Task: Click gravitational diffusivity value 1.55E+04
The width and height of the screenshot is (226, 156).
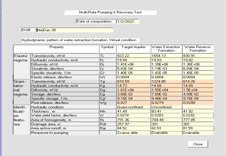Action: [166, 90]
